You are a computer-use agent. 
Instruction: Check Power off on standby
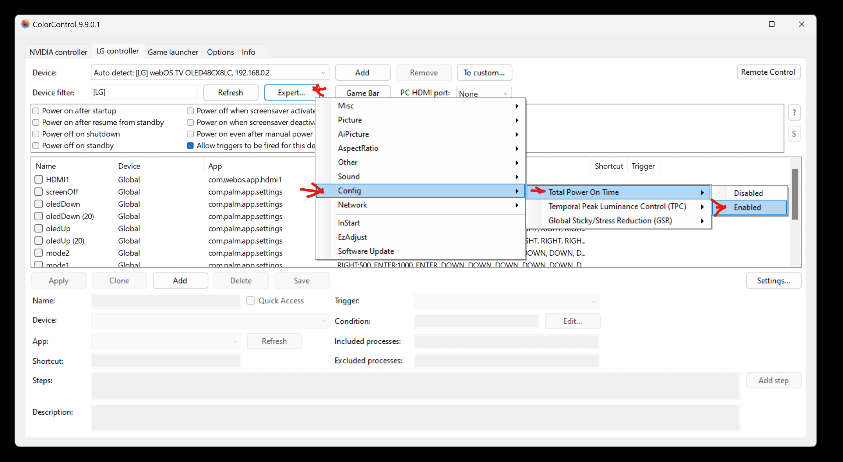[x=36, y=146]
